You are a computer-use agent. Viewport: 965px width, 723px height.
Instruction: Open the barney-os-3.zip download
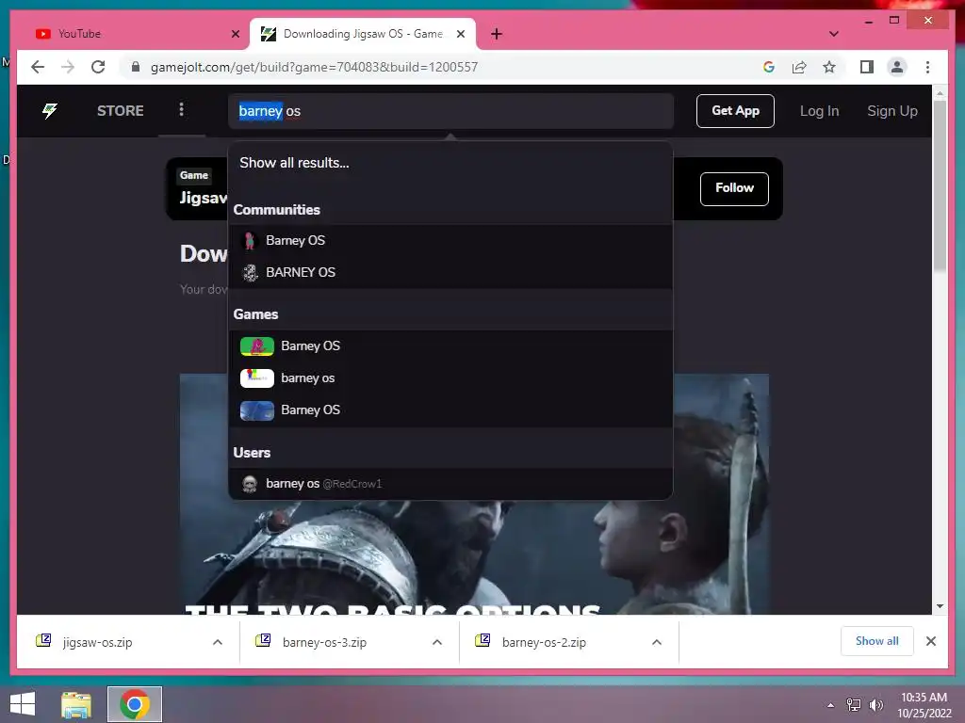(x=324, y=642)
